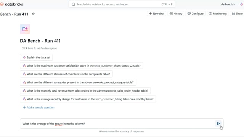This screenshot has height=137, width=244.
Task: Expand the da-bench workspace dropdown
Action: [228, 4]
